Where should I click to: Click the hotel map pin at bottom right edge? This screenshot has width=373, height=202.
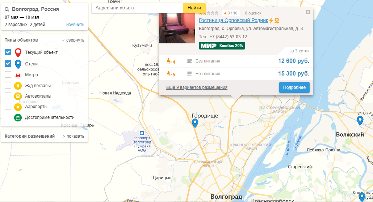[362, 197]
